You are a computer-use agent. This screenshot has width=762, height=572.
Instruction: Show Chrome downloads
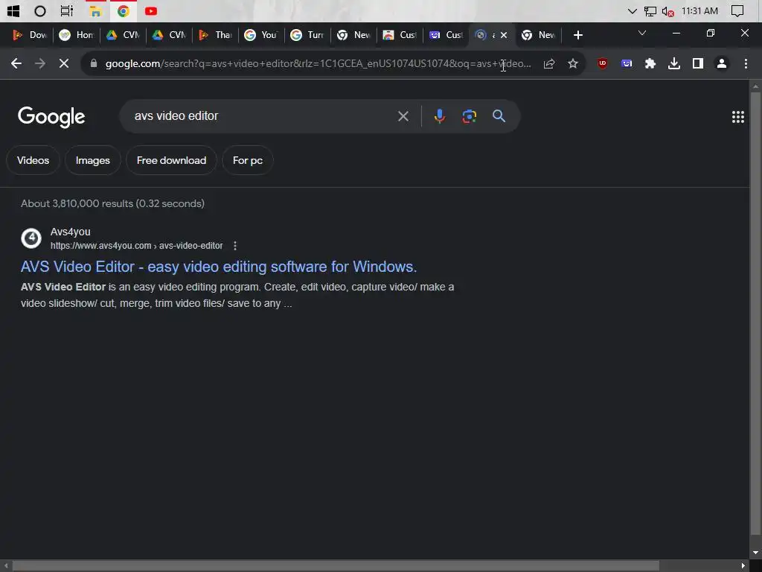point(674,63)
